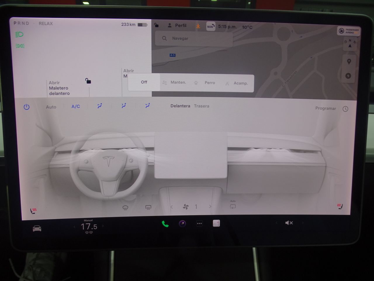Open the green phone app
Image resolution: width=374 pixels, height=281 pixels.
[165, 224]
